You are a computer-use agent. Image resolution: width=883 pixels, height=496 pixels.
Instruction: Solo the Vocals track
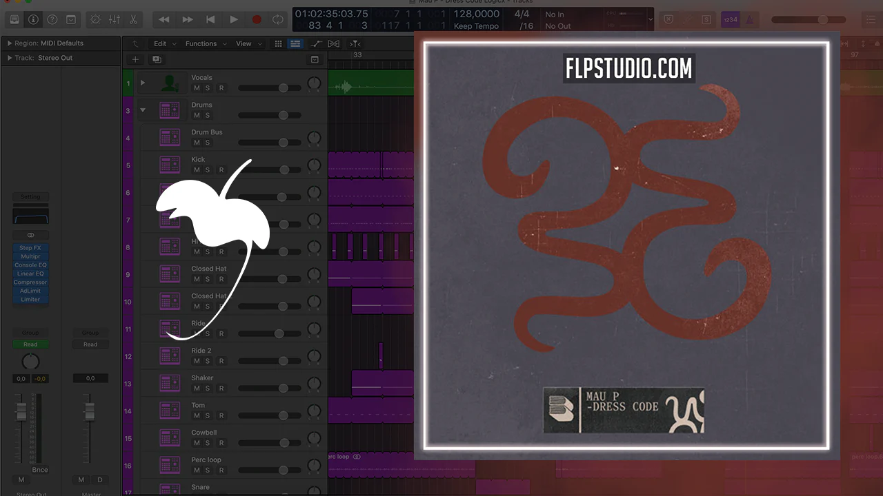(207, 88)
